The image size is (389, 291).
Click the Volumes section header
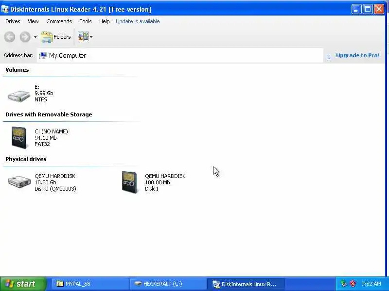[x=17, y=70]
